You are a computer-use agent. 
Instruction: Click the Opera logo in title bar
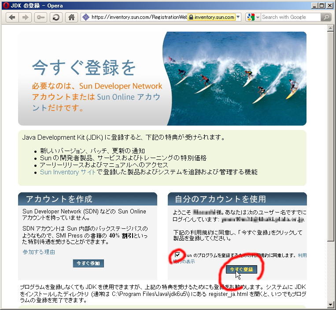pos(6,5)
